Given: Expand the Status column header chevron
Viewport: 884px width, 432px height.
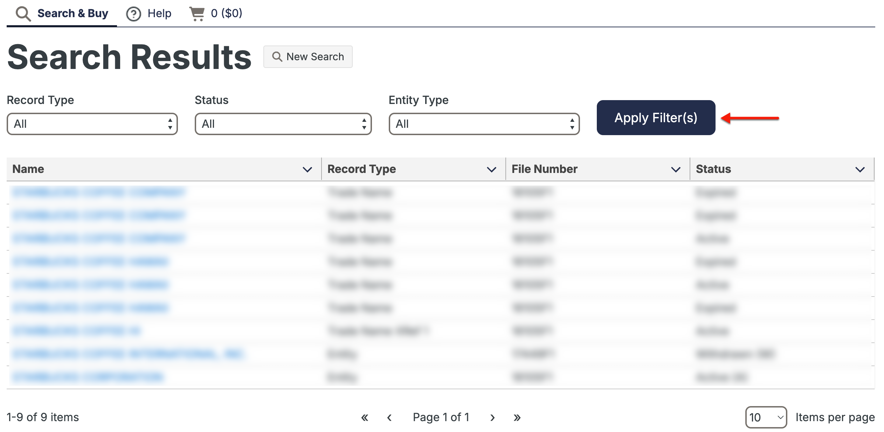Looking at the screenshot, I should click(860, 170).
